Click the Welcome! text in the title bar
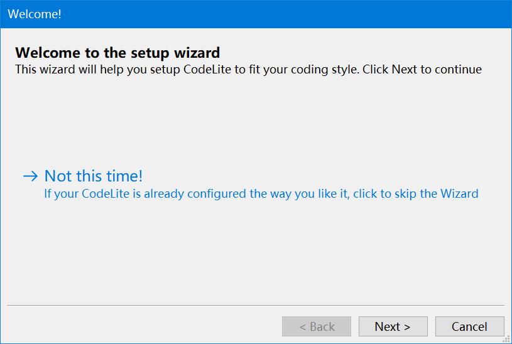The width and height of the screenshot is (512, 344). (35, 14)
